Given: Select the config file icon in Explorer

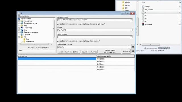Looking at the screenshot, I should click(x=143, y=7).
